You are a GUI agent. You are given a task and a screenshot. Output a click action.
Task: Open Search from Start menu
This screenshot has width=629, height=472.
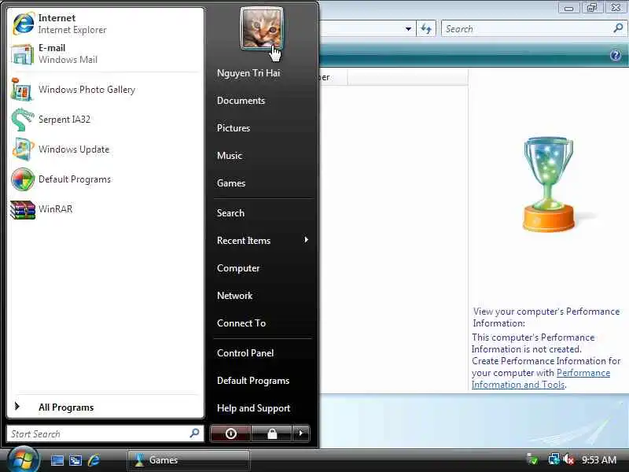point(230,213)
